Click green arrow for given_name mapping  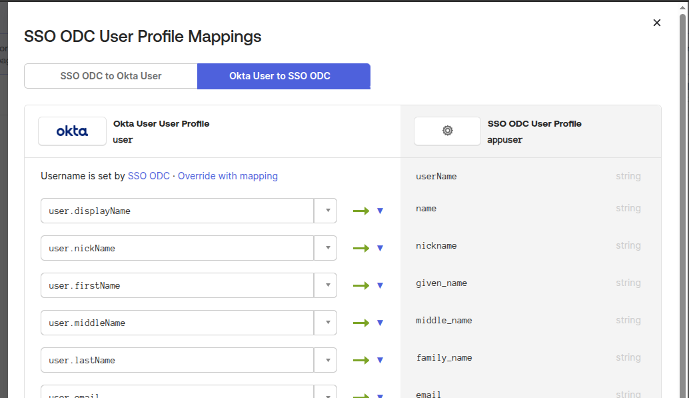(x=360, y=286)
